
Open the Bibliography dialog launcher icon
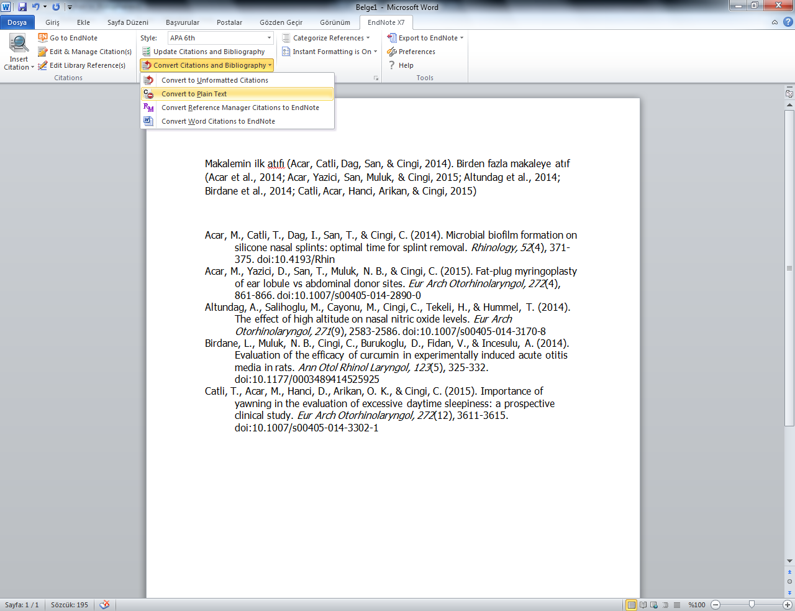click(376, 78)
